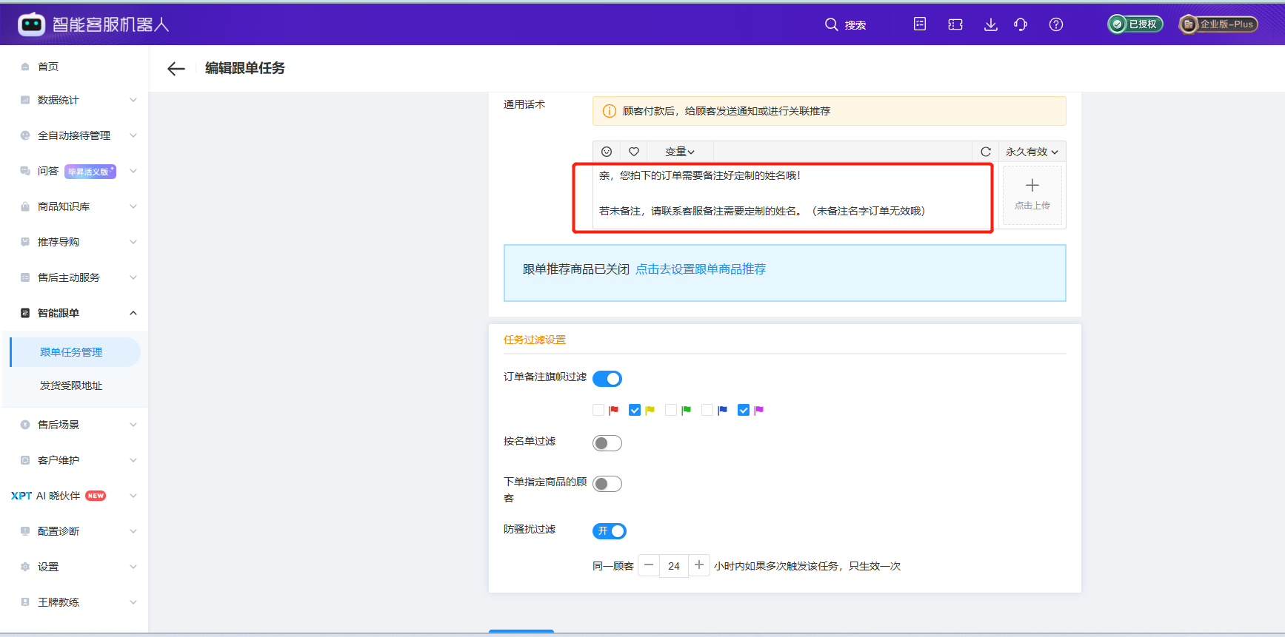Check the green flag checkbox
Screen dimensions: 1285x637
(x=671, y=410)
